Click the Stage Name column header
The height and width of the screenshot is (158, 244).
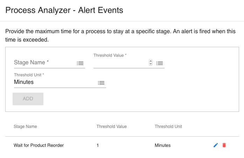pos(25,127)
